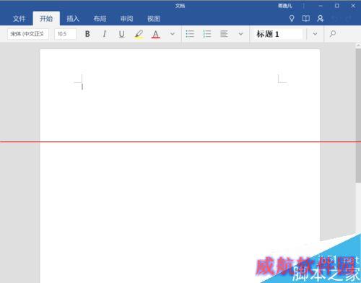Viewport: 361px width, 283px height.
Task: Open Read mode book icon
Action: tap(306, 19)
